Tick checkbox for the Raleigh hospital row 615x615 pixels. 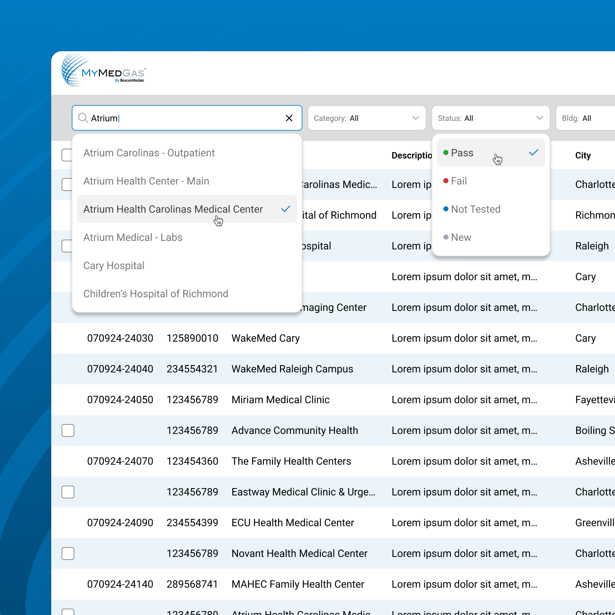[x=67, y=246]
